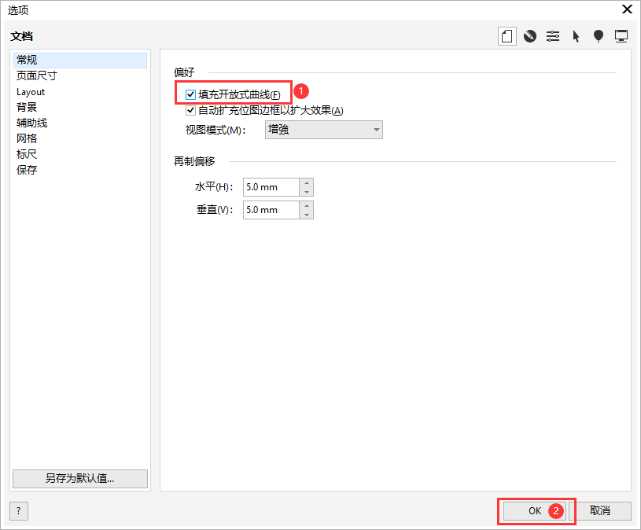Toggle the 自动扩充位图边框以扩大效果 checkbox

point(190,110)
